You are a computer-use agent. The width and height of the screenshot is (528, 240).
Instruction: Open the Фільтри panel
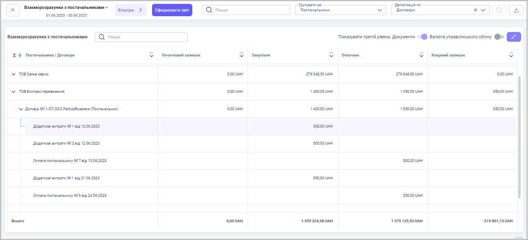[x=131, y=10]
